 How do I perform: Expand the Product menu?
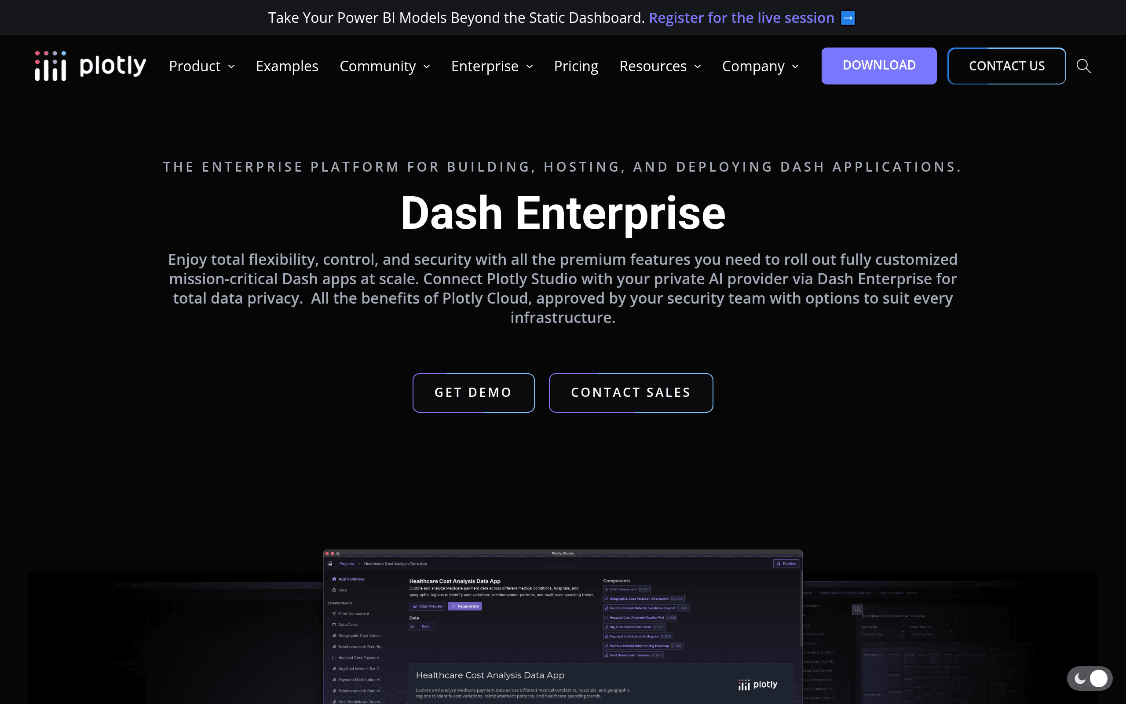click(x=202, y=66)
